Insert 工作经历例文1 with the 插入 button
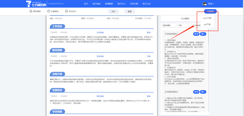The height and width of the screenshot is (116, 244). click(203, 34)
